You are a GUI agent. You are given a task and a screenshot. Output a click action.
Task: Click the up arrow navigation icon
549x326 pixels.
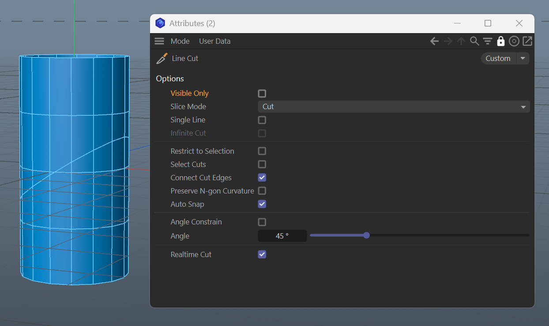(x=461, y=41)
